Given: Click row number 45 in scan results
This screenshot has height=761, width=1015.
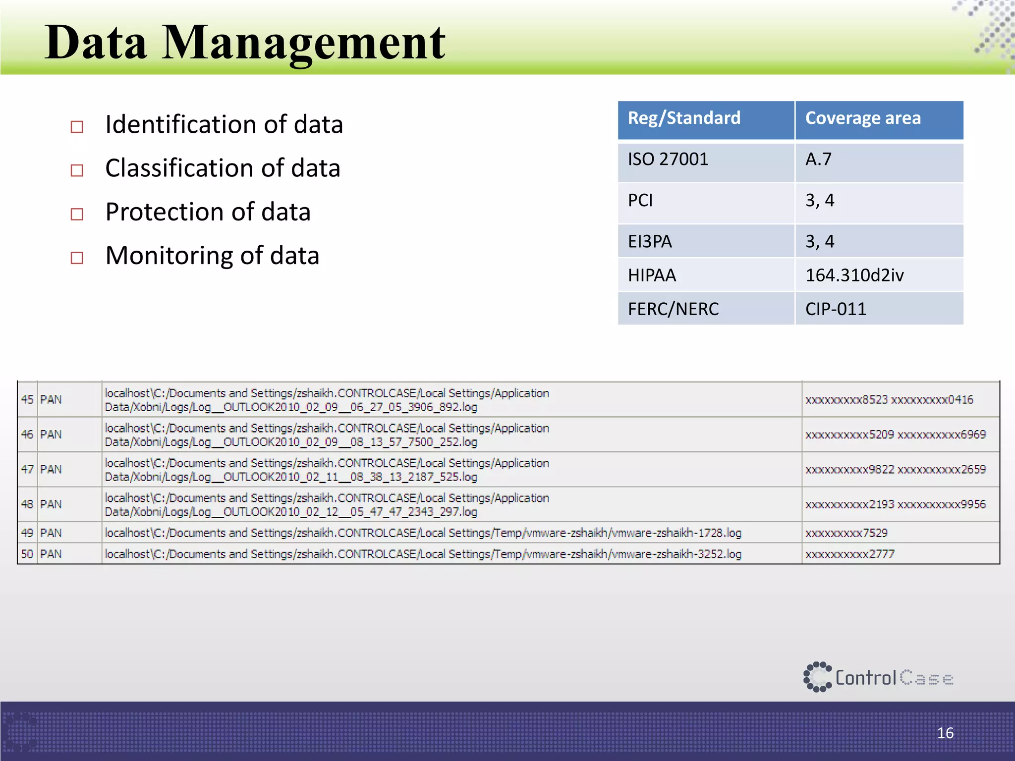Looking at the screenshot, I should [x=27, y=399].
